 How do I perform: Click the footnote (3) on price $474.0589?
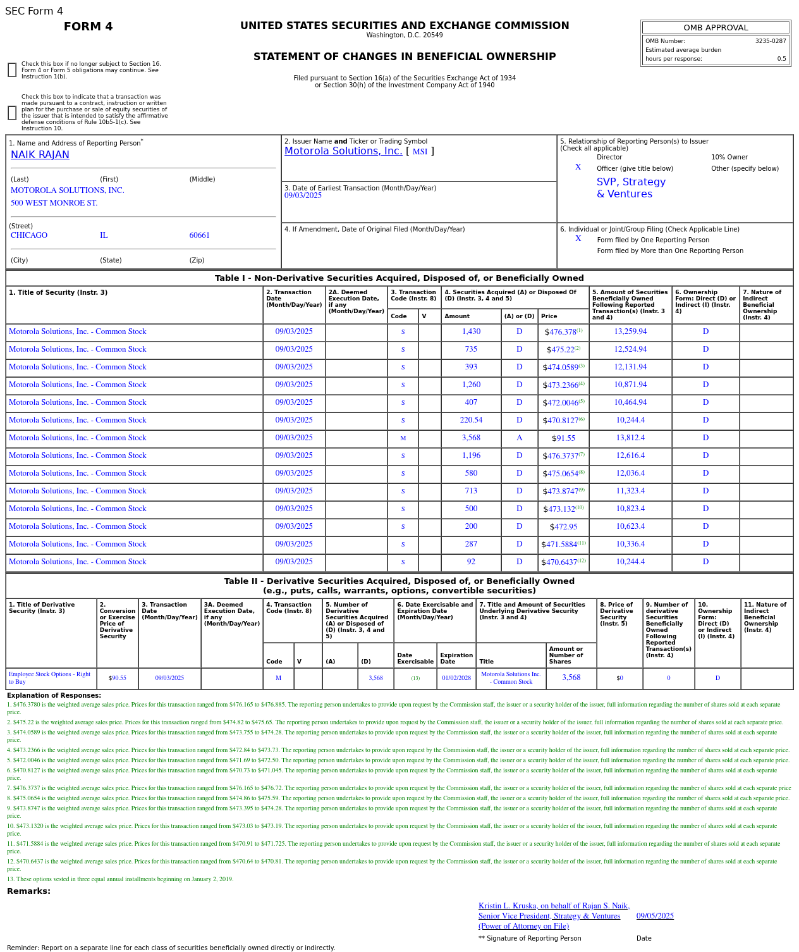click(582, 366)
